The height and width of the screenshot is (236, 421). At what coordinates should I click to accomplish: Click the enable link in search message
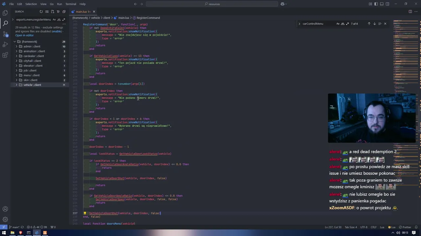57,31
